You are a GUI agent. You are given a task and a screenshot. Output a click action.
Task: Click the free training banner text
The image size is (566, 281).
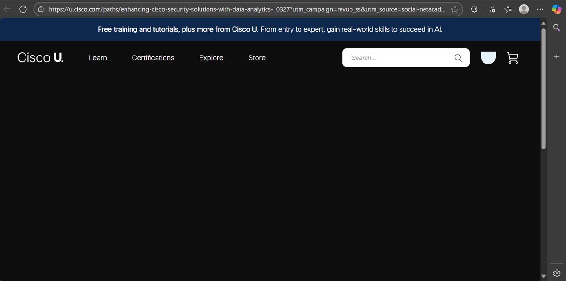pyautogui.click(x=270, y=29)
